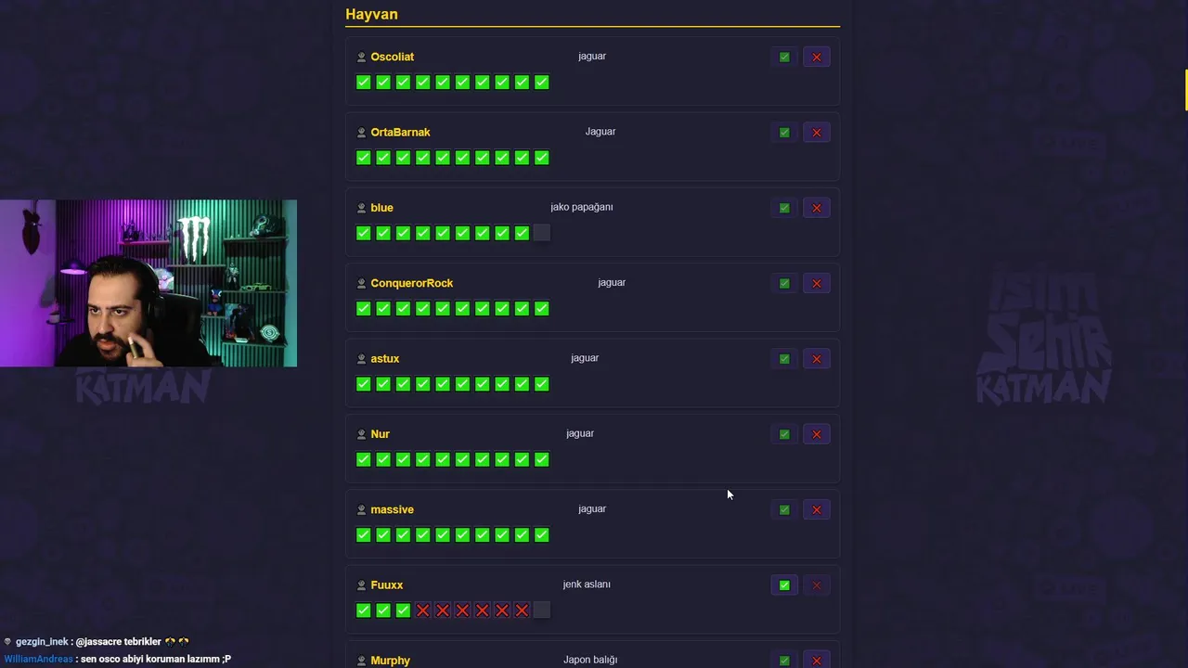
Task: Approve Murphy's Japon balığı answer
Action: click(x=784, y=661)
